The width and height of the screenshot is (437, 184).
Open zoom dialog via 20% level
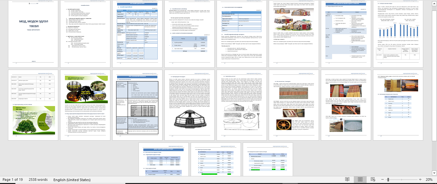click(428, 180)
